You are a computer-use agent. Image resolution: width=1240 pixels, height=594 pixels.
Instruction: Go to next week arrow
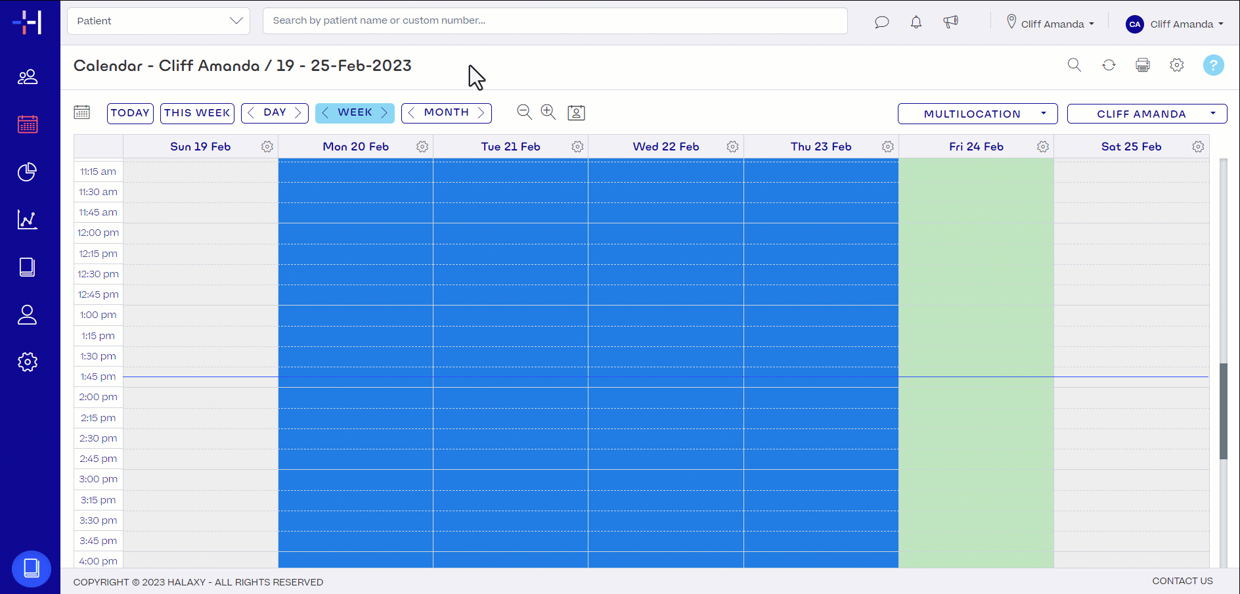(x=384, y=113)
